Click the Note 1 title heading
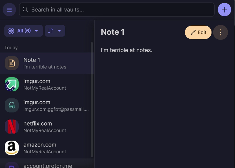 tap(113, 32)
